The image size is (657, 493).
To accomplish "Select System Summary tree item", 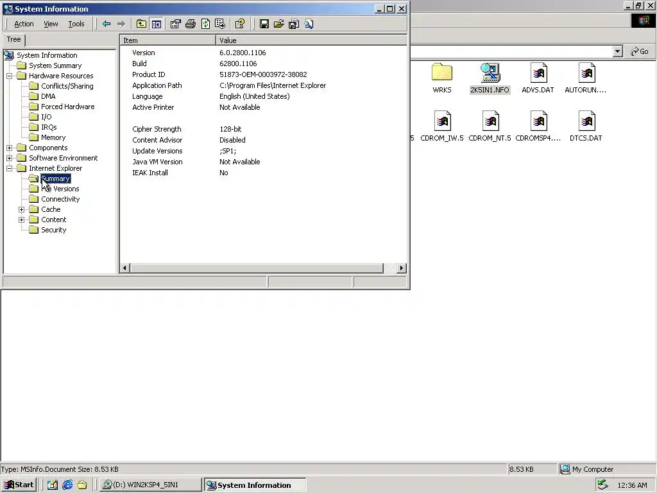I will click(55, 66).
